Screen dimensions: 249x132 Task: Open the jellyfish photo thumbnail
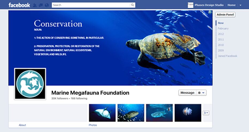click(188, 113)
